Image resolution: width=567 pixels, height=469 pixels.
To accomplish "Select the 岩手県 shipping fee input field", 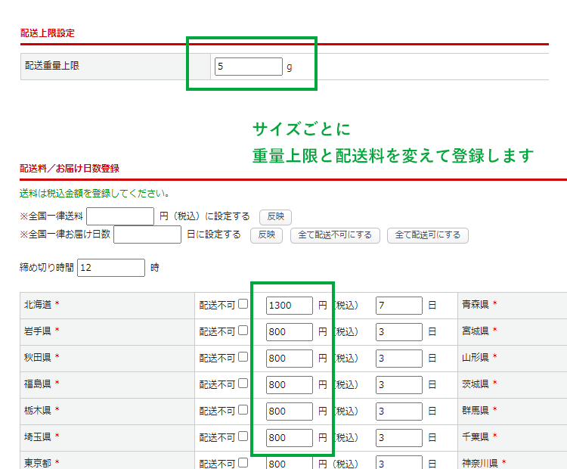I will (289, 332).
